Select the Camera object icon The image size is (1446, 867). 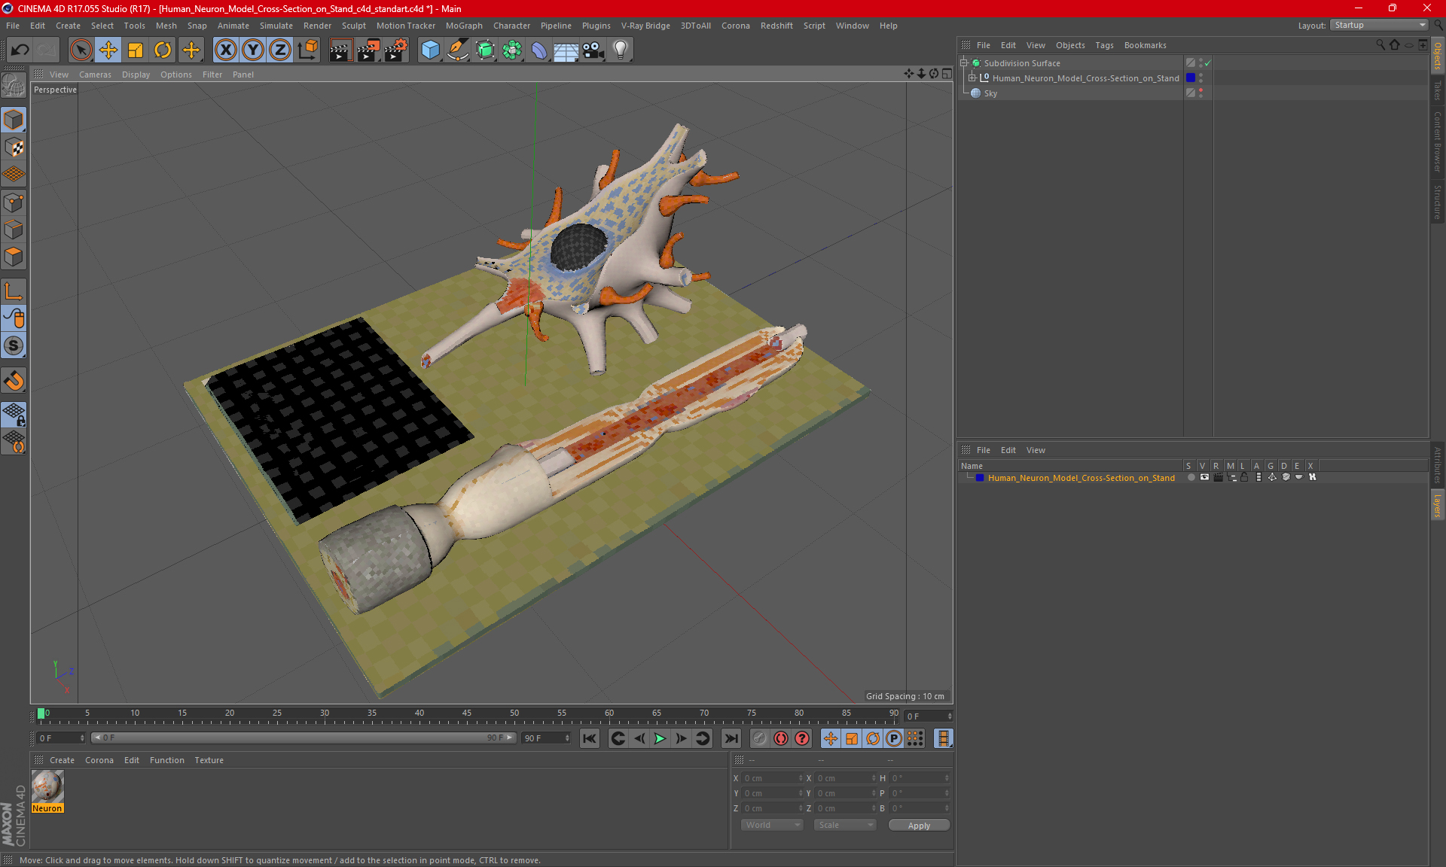point(593,50)
